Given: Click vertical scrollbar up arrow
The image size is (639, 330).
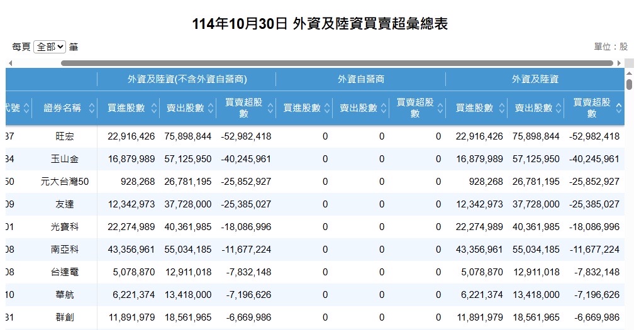Looking at the screenshot, I should [629, 74].
